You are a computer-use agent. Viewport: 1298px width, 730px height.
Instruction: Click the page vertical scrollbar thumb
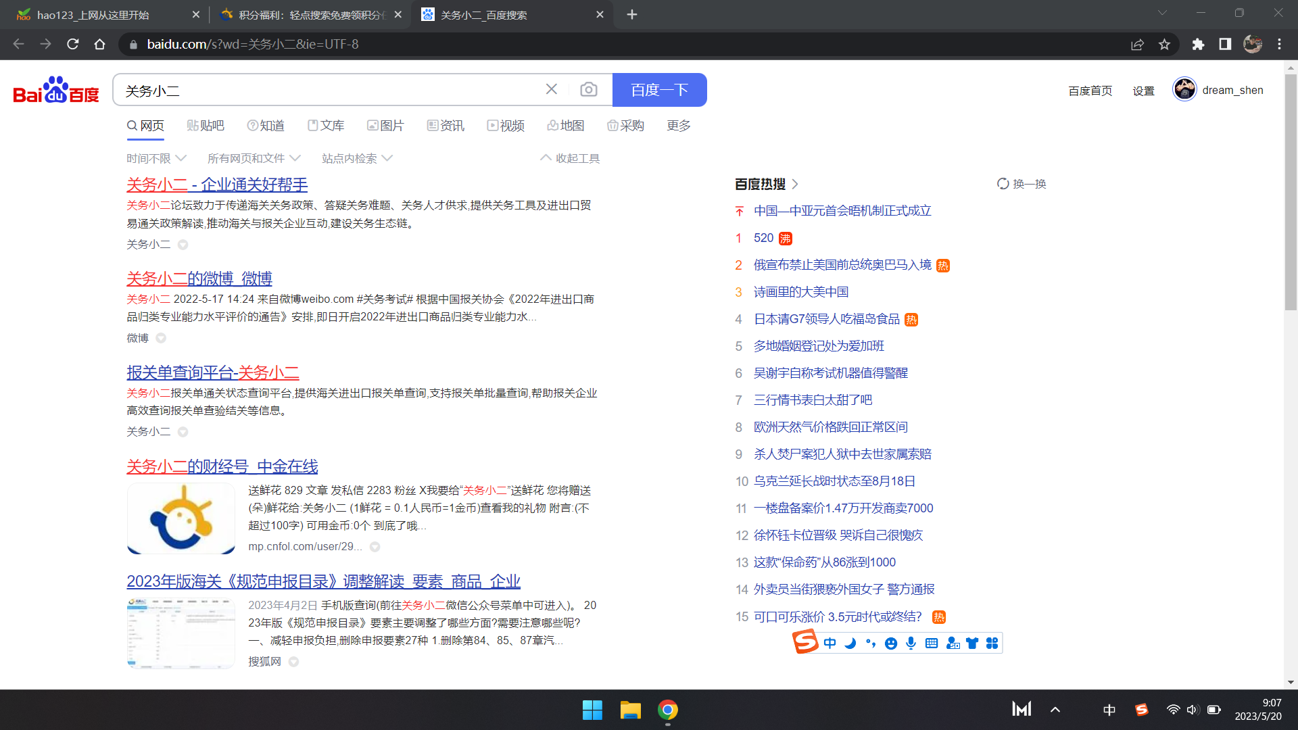click(x=1291, y=192)
